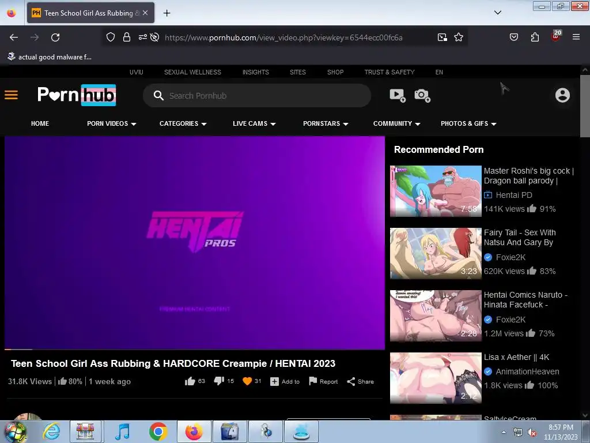Open the EN language selector
The height and width of the screenshot is (443, 590).
[x=439, y=72]
